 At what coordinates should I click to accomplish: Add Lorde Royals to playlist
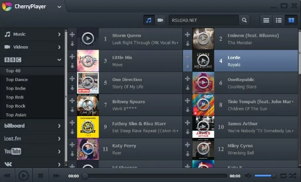point(187,57)
